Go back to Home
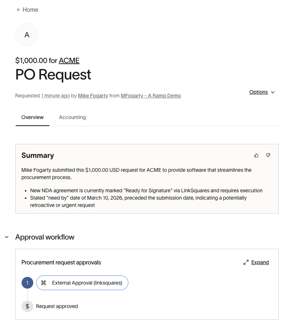This screenshot has height=330, width=294. 30,10
